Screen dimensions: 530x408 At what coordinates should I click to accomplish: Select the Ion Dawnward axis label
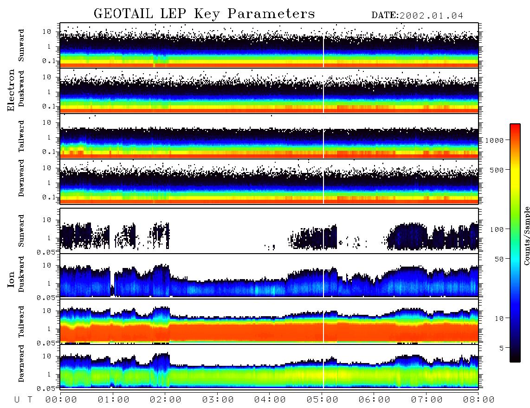click(x=21, y=363)
